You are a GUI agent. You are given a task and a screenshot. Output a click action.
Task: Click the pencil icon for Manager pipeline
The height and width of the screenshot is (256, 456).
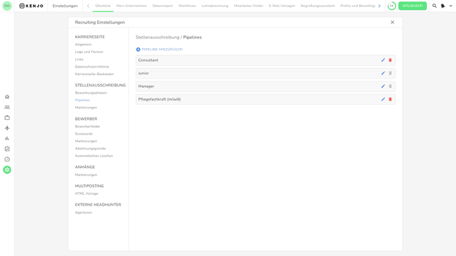pos(383,86)
